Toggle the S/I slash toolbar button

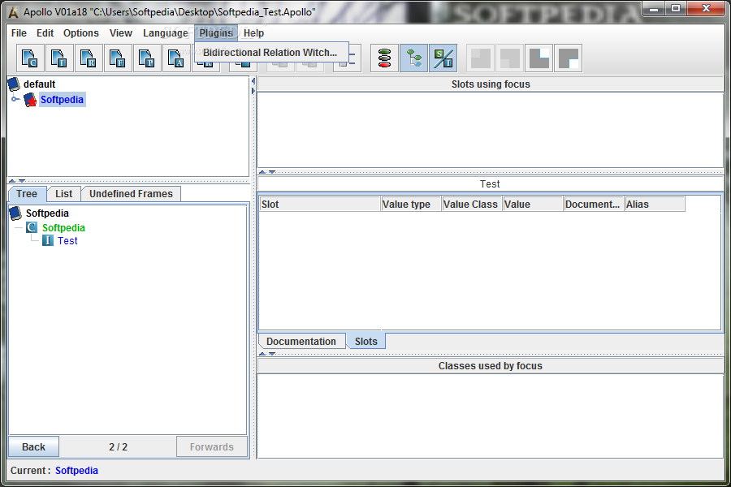coord(443,58)
